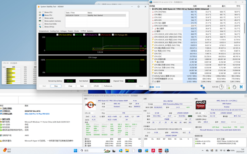247x154 pixels.
Task: Click the blue X close sensors icon
Action: [x=241, y=87]
